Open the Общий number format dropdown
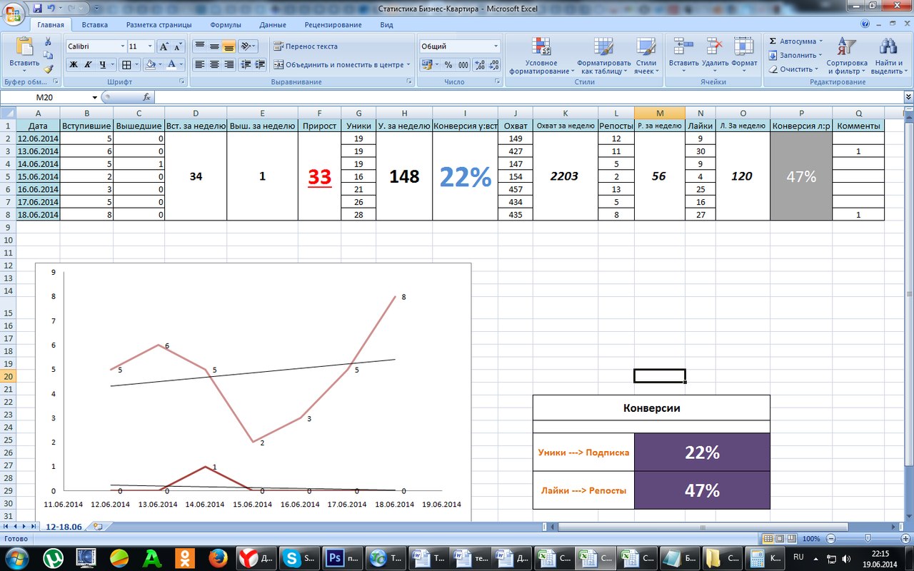The image size is (914, 571). click(496, 46)
